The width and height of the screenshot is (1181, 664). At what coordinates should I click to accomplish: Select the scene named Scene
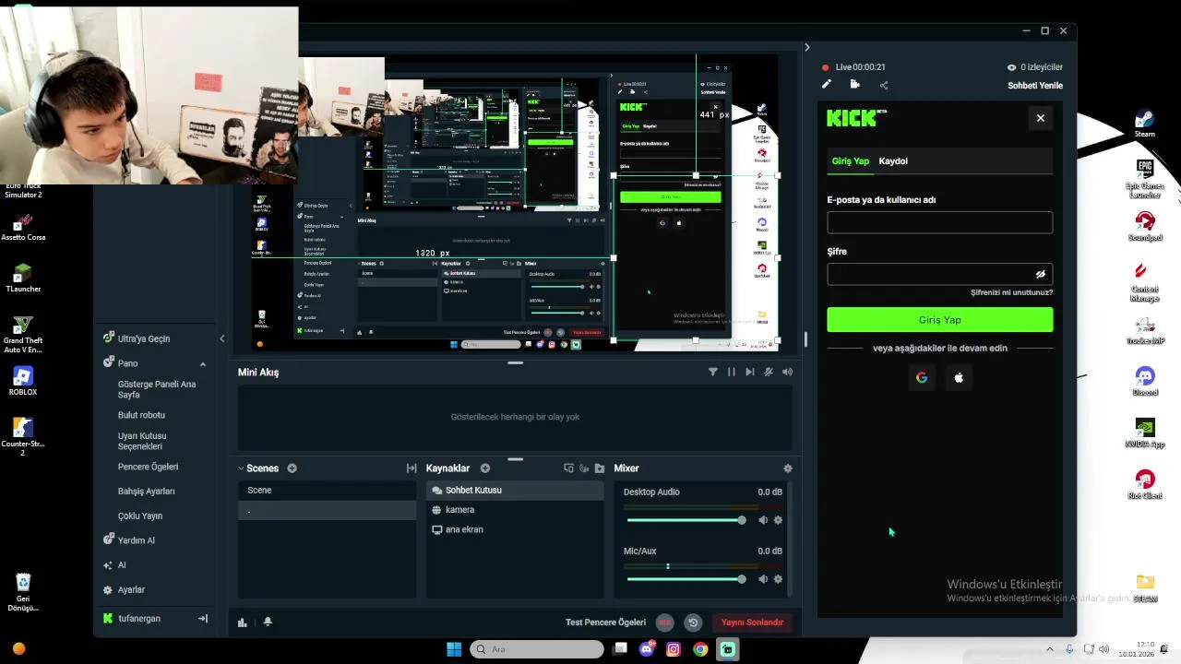(x=327, y=491)
